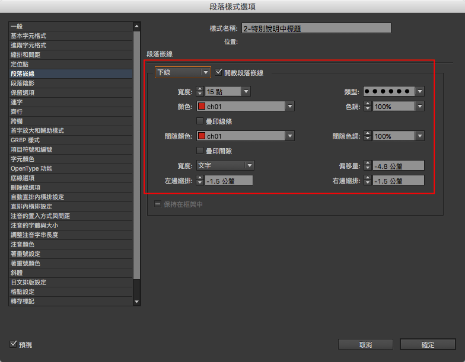Click the 色調 100% value field
Image resolution: width=465 pixels, height=362 pixels.
(x=394, y=106)
